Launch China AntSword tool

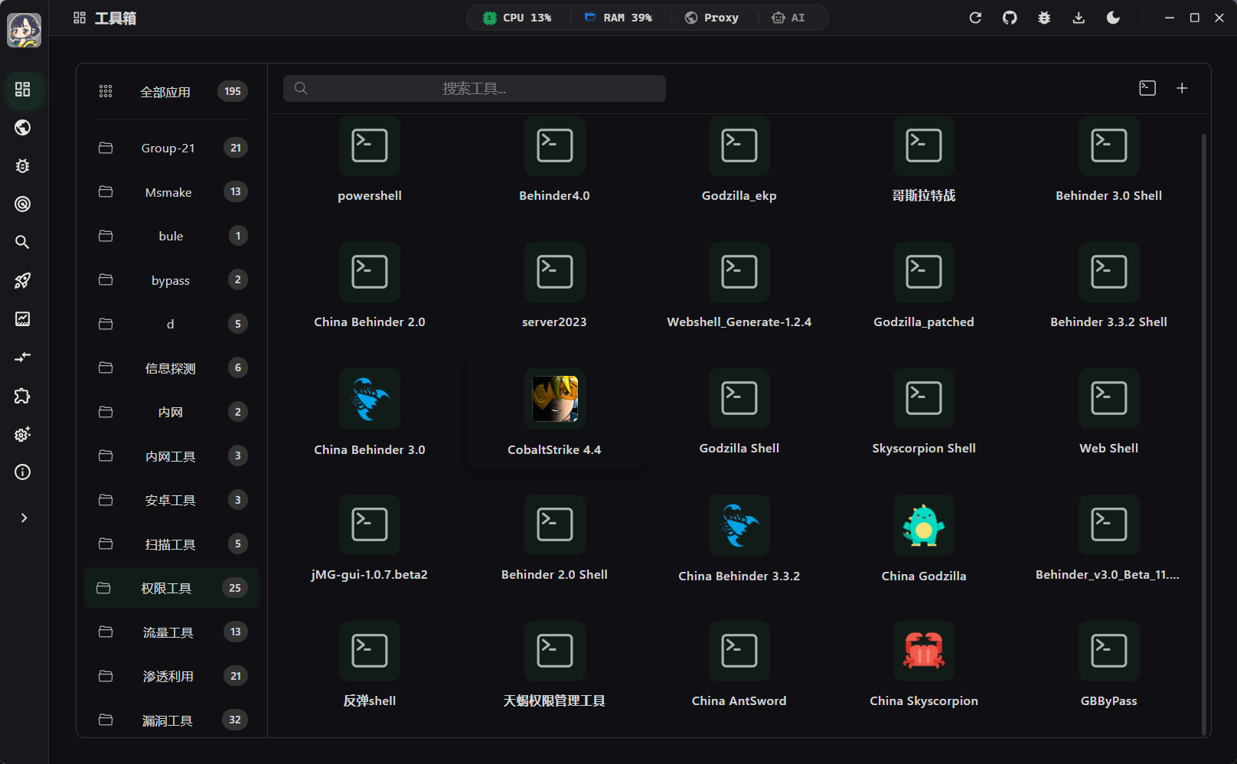(739, 666)
